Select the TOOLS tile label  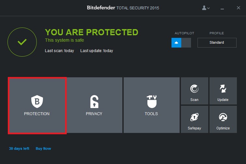click(x=151, y=114)
